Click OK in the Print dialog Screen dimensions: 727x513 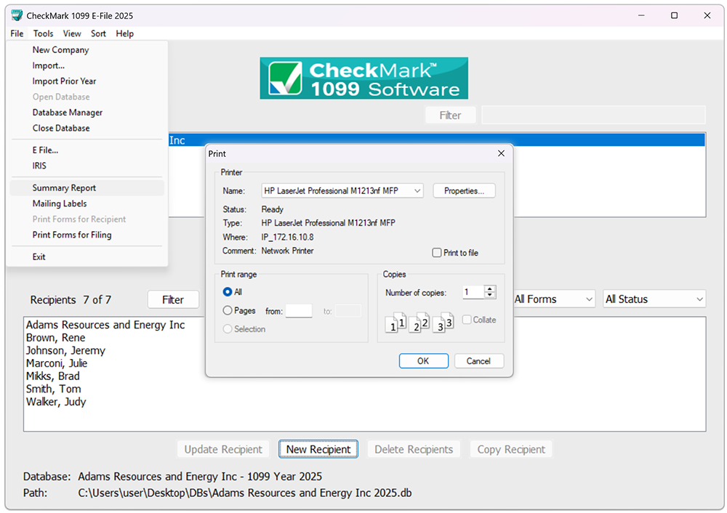pos(423,361)
